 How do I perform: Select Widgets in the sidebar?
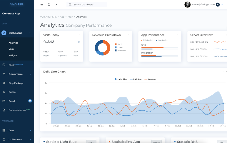(13, 55)
